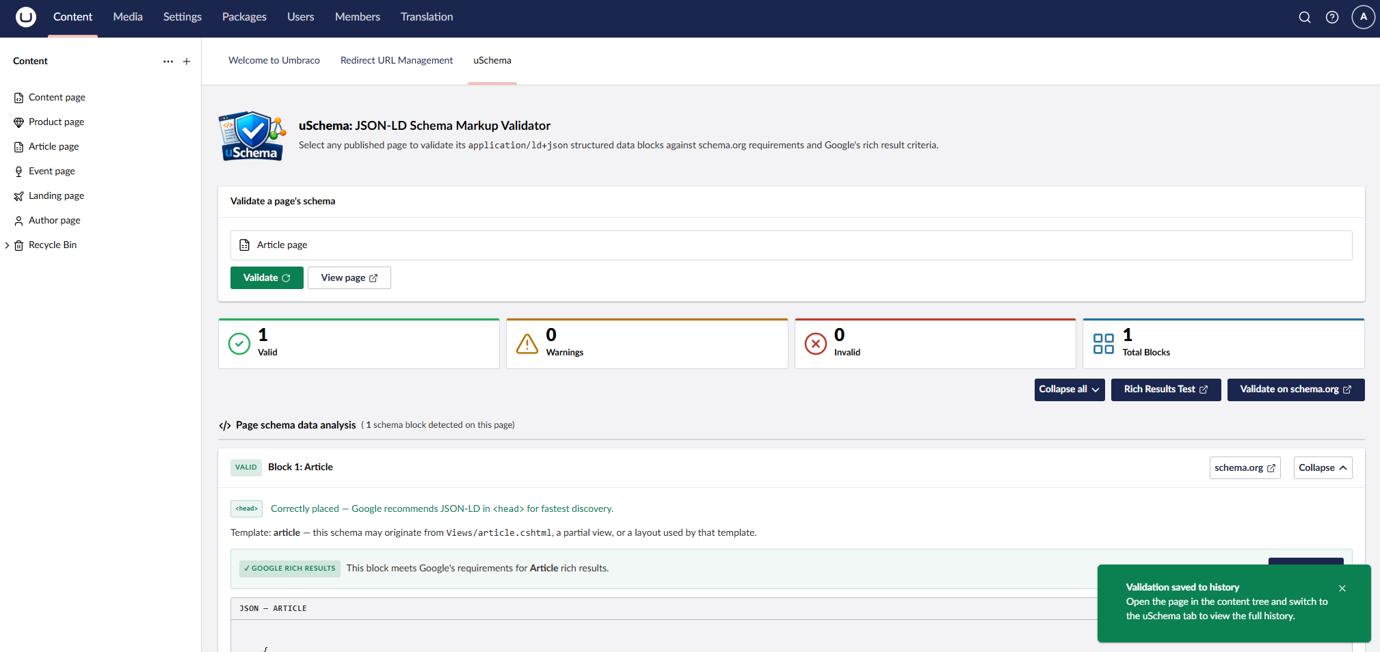Collapse the Block 1 Article section
This screenshot has width=1380, height=652.
pyautogui.click(x=1322, y=467)
